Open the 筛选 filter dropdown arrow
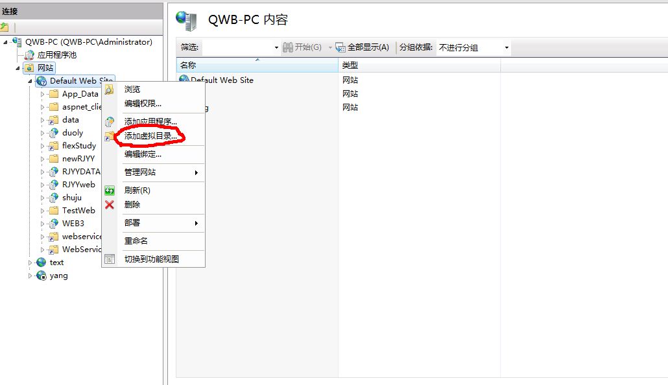Viewport: 668px width, 385px height. click(276, 48)
